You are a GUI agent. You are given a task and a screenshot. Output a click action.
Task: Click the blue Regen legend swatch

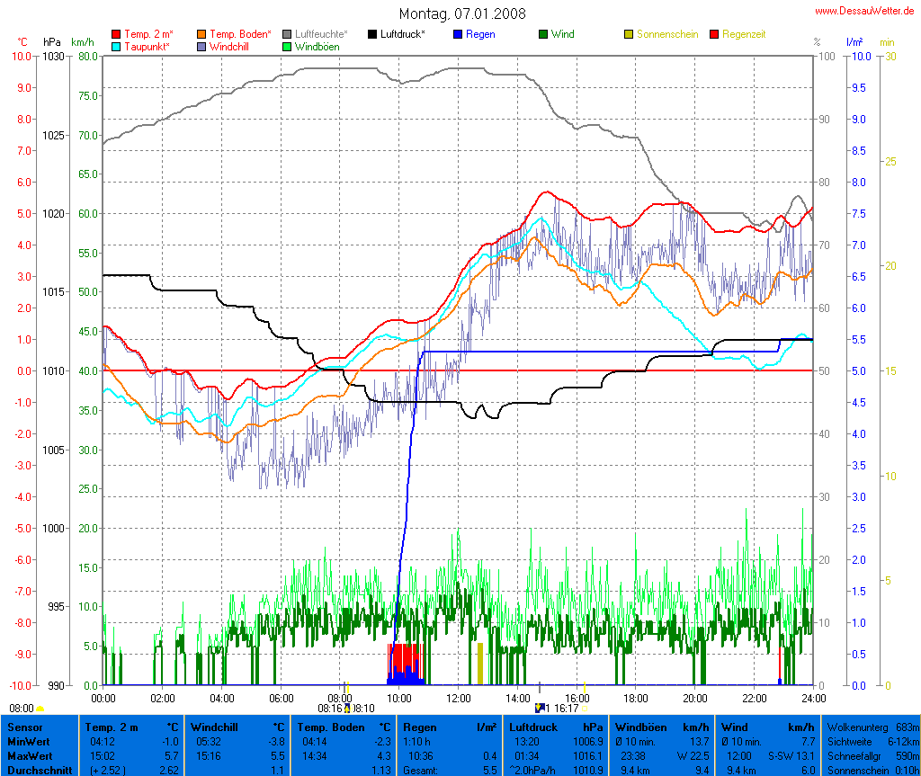point(458,34)
